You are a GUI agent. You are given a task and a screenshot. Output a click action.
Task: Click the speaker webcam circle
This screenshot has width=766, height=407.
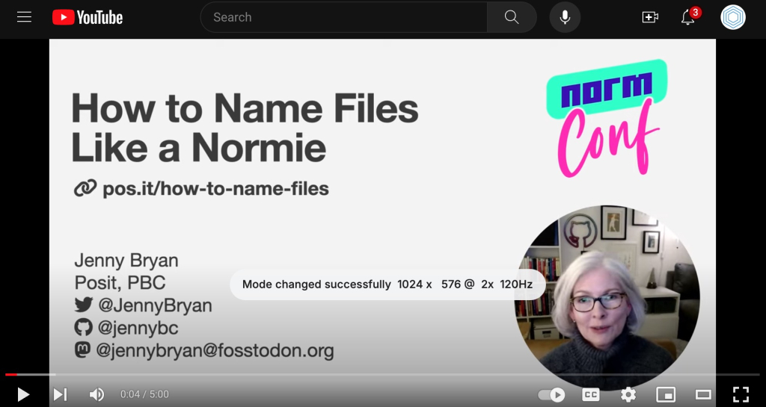pos(607,297)
